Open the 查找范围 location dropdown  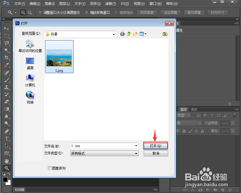point(114,34)
